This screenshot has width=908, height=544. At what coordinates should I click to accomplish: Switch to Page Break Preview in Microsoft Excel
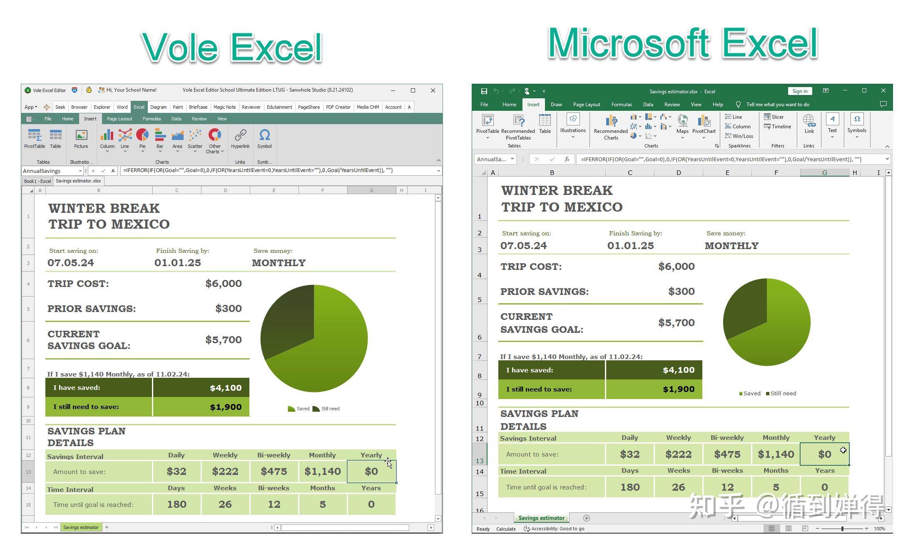pyautogui.click(x=805, y=529)
